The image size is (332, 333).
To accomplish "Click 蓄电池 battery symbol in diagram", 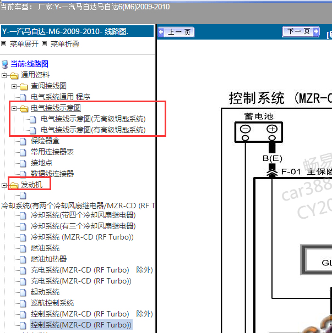I will coord(259,132).
